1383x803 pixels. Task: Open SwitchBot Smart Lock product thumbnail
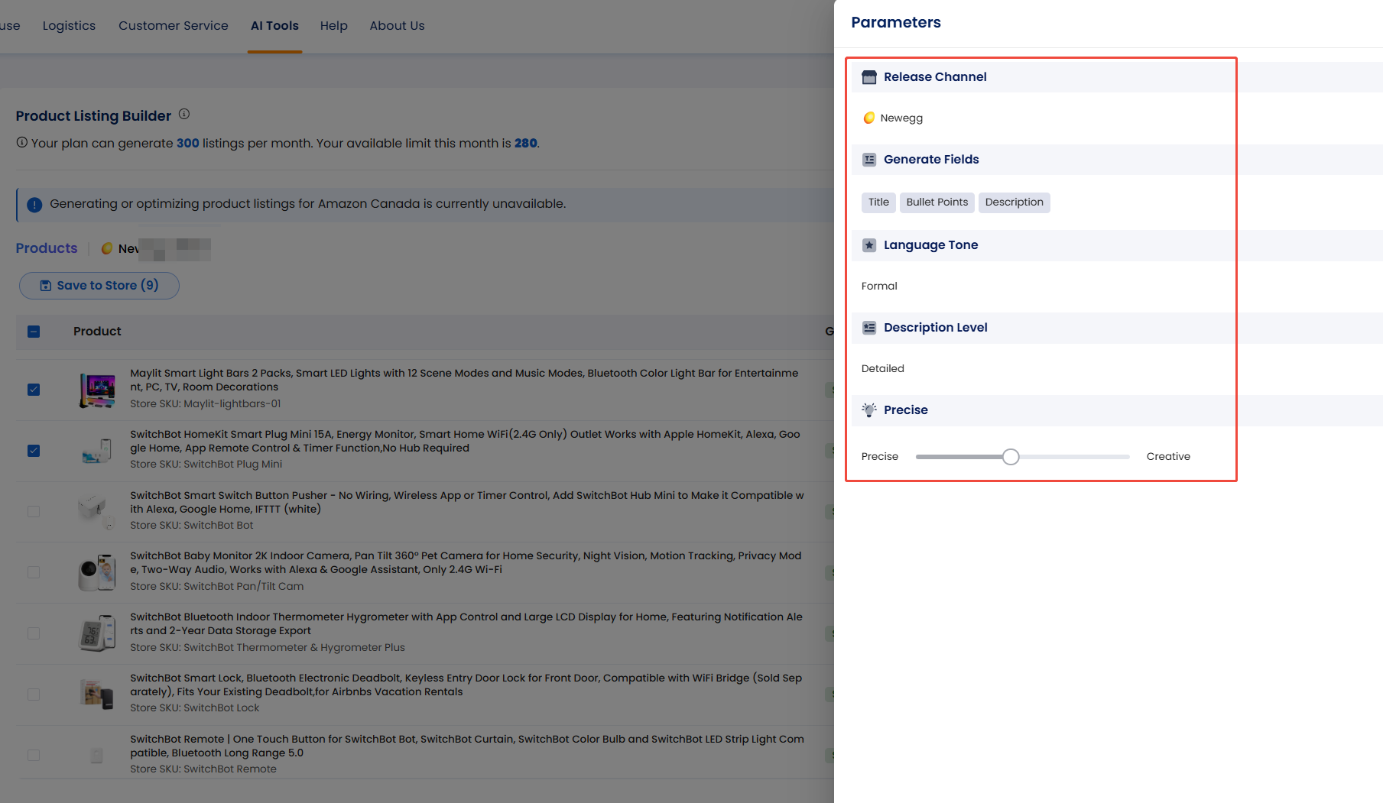[97, 695]
